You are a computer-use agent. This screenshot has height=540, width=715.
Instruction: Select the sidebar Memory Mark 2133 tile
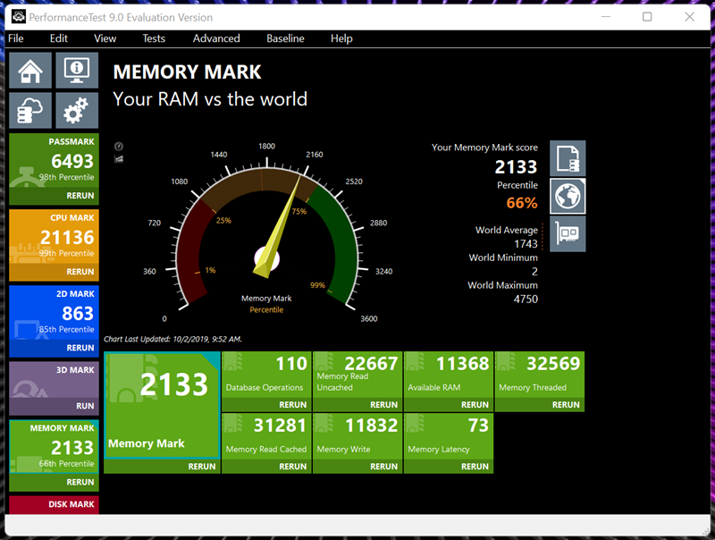tap(54, 446)
